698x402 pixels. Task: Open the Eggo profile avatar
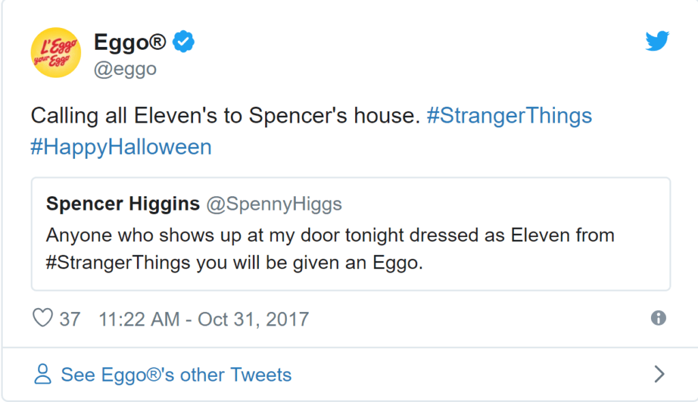click(56, 52)
